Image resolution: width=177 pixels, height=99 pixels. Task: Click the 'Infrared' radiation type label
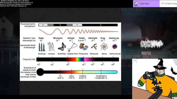coord(71,38)
